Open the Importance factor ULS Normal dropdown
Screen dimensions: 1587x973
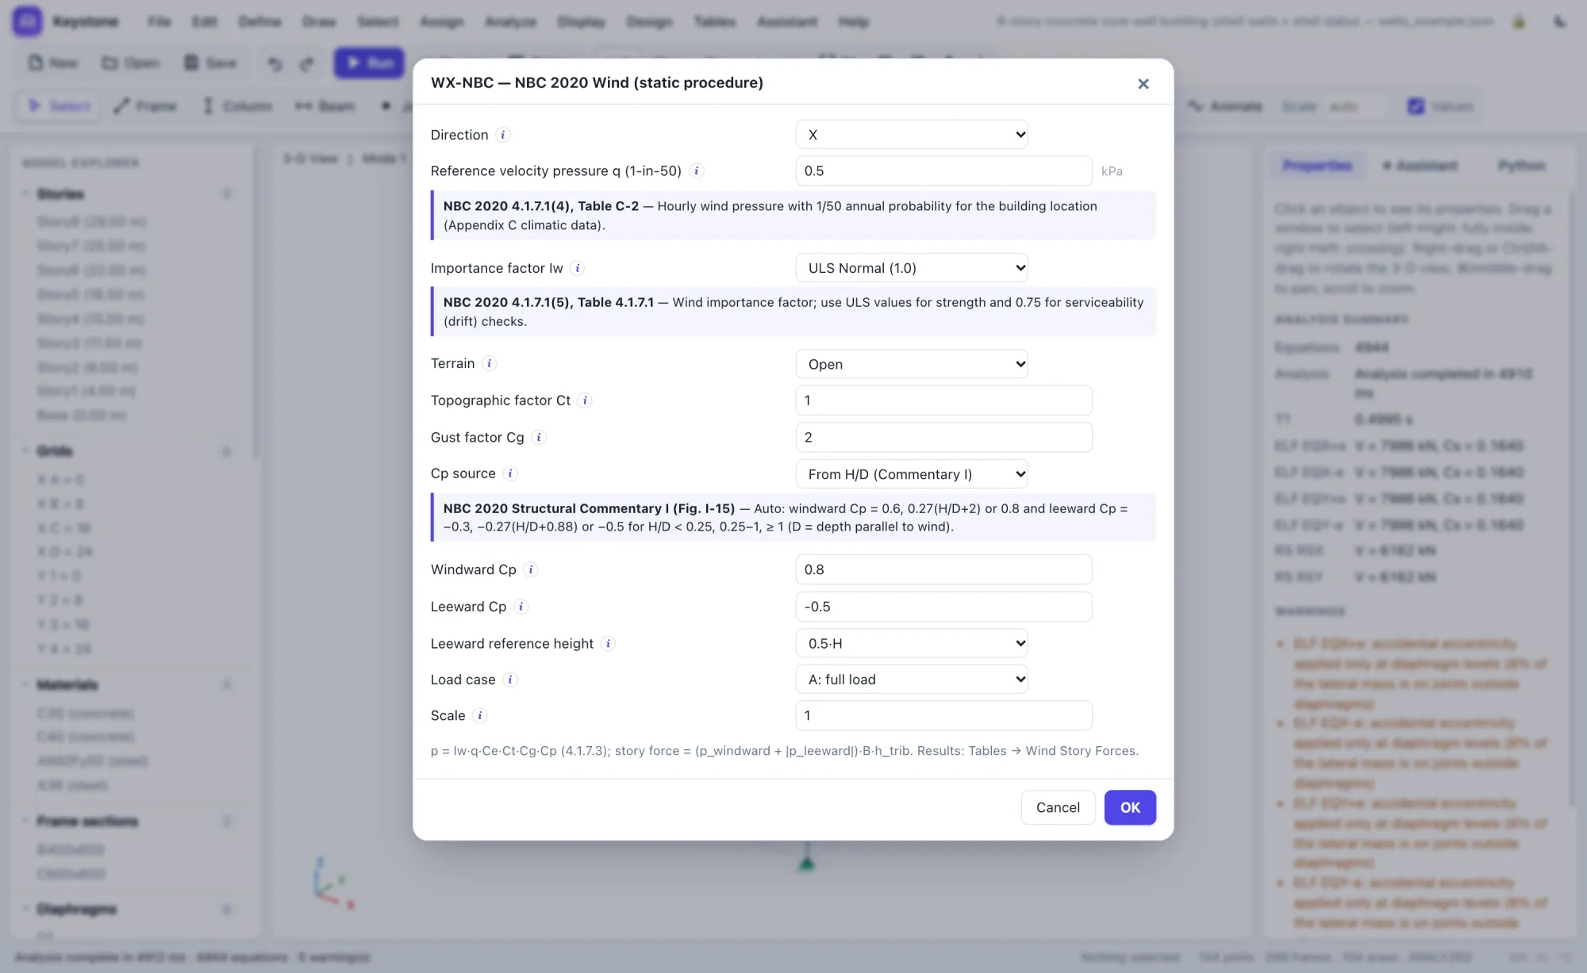912,268
